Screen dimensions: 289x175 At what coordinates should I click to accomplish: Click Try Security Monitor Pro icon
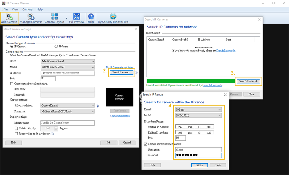113,17
